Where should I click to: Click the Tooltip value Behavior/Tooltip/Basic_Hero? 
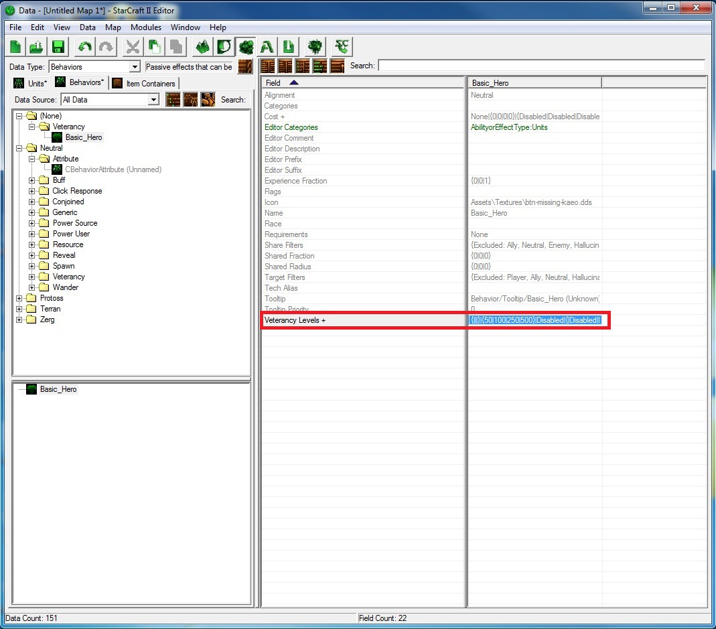pyautogui.click(x=534, y=299)
